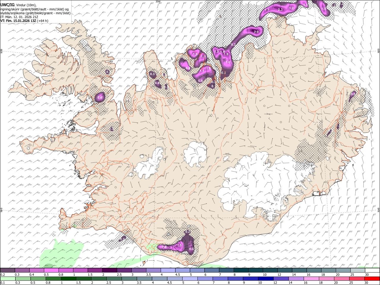Click the white final swatch in the upper legend
The width and height of the screenshot is (380, 285).
pos(372,270)
